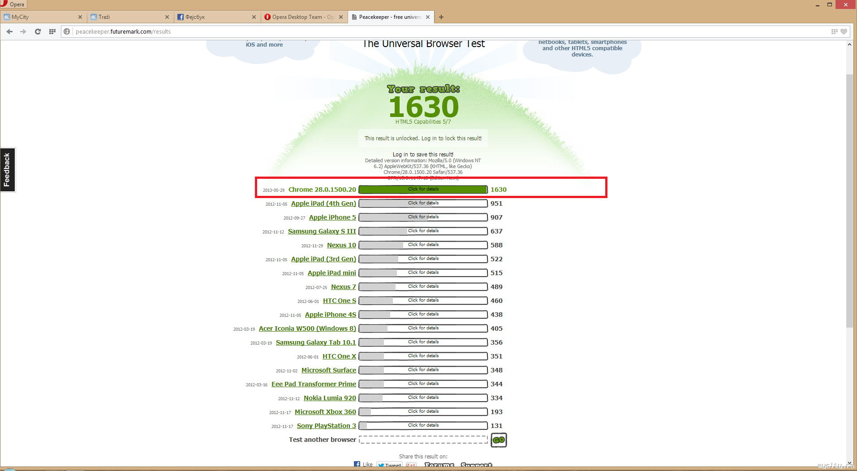Screen dimensions: 857x471
Task: Open the Samsung Galaxy Tab 10.1 link
Action: click(316, 342)
